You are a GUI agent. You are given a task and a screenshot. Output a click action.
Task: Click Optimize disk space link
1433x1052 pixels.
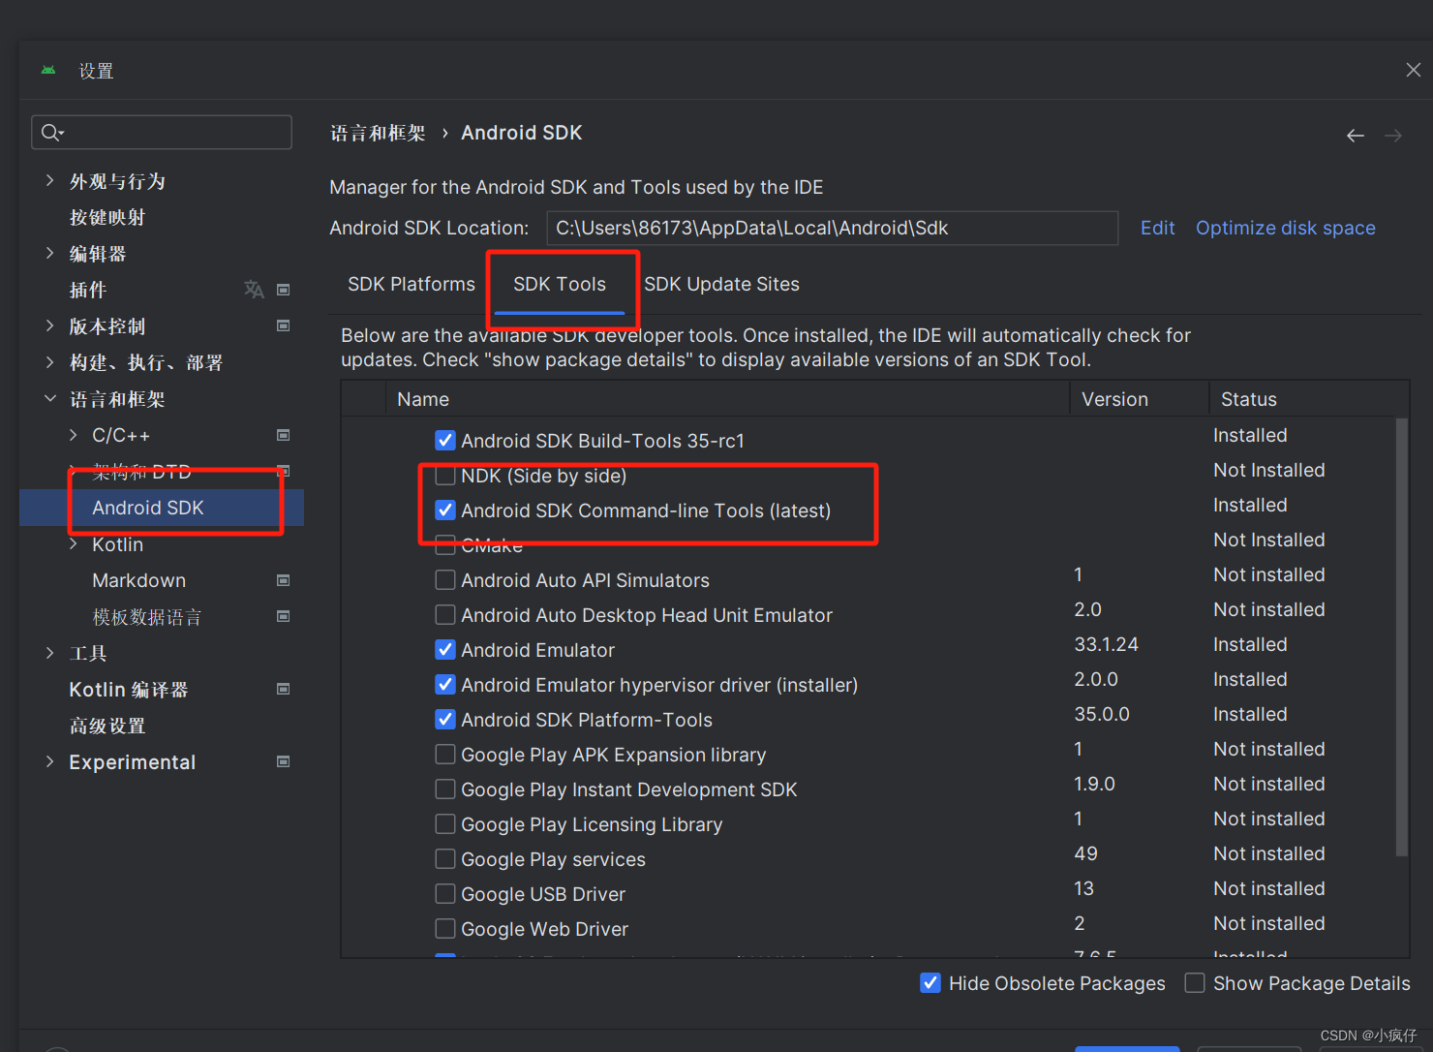(1285, 228)
